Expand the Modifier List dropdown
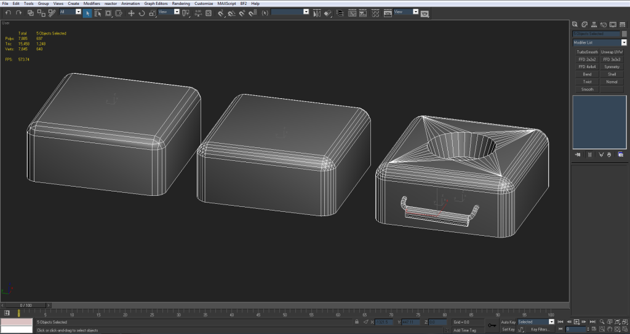 [x=624, y=43]
